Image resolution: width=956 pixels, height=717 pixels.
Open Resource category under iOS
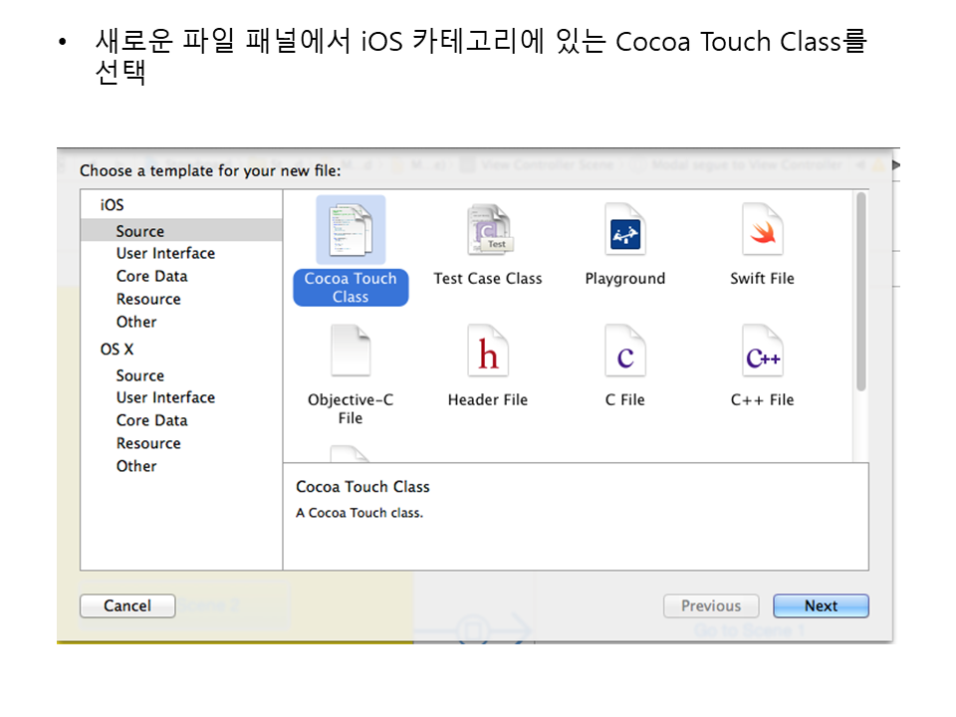[148, 300]
